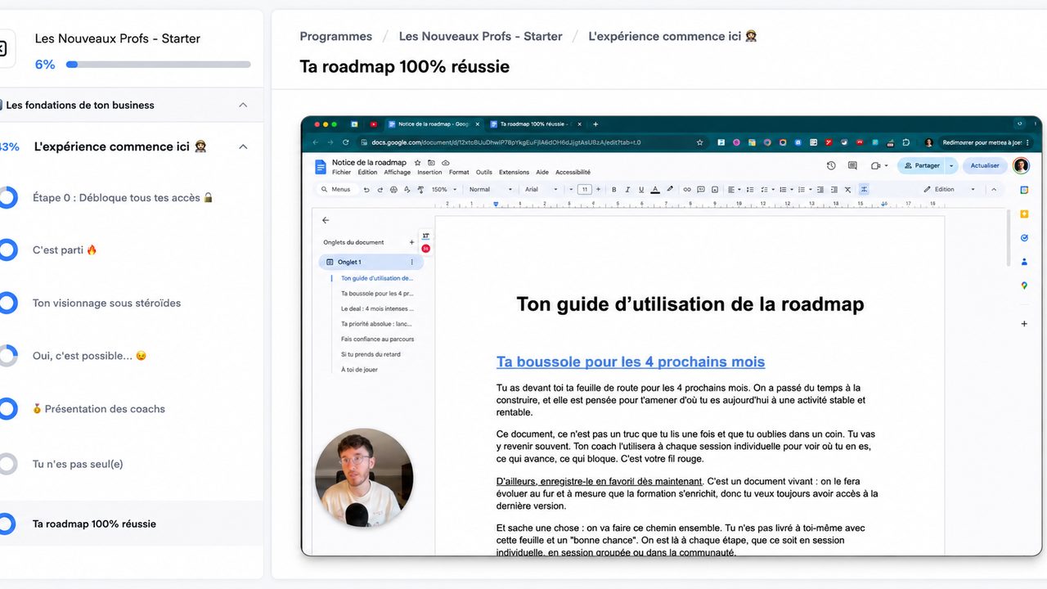This screenshot has width=1047, height=589.
Task: Click the Print icon in the Docs toolbar
Action: pyautogui.click(x=393, y=190)
